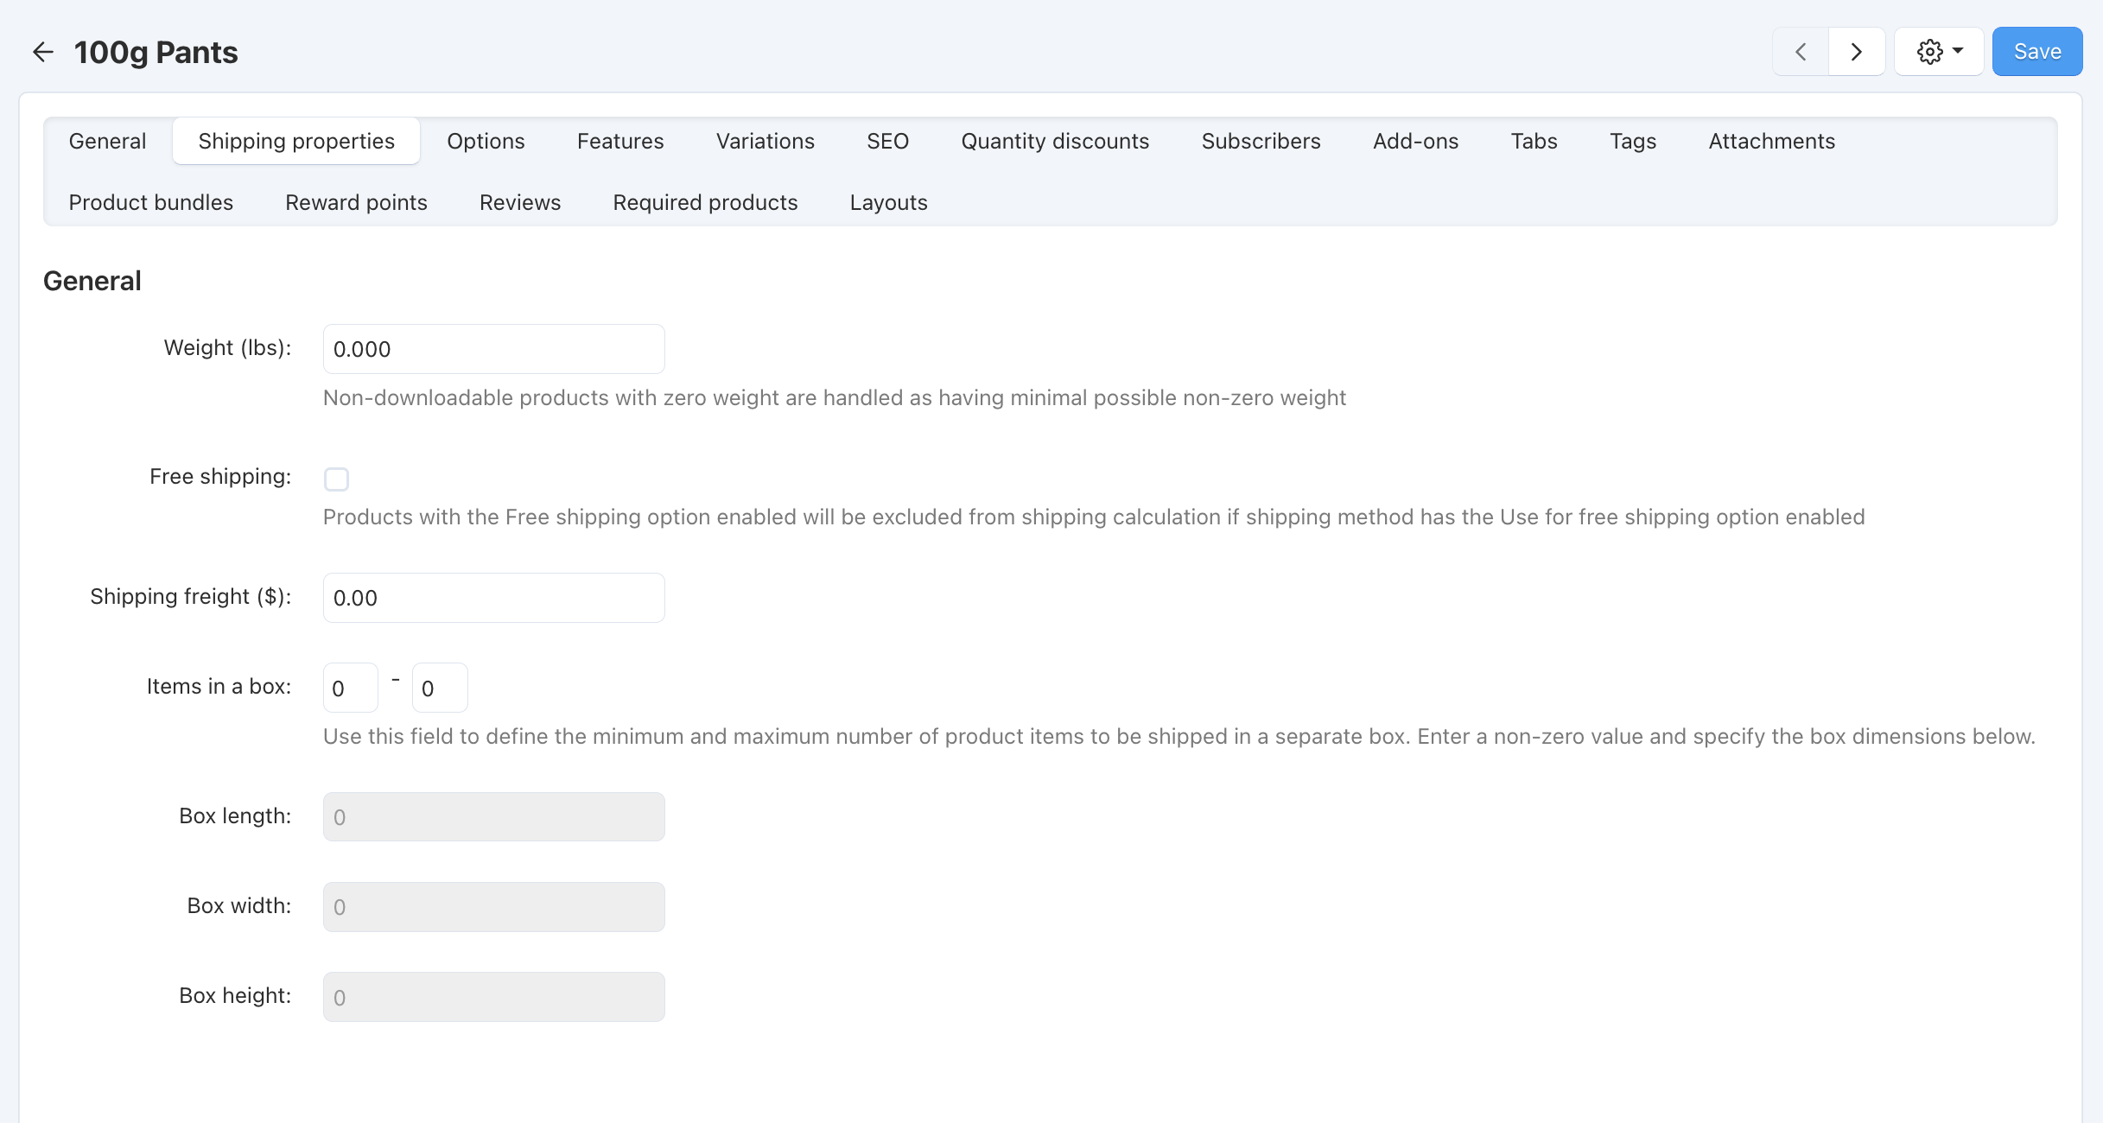This screenshot has width=2103, height=1123.
Task: Go to next product with right chevron
Action: [1857, 52]
